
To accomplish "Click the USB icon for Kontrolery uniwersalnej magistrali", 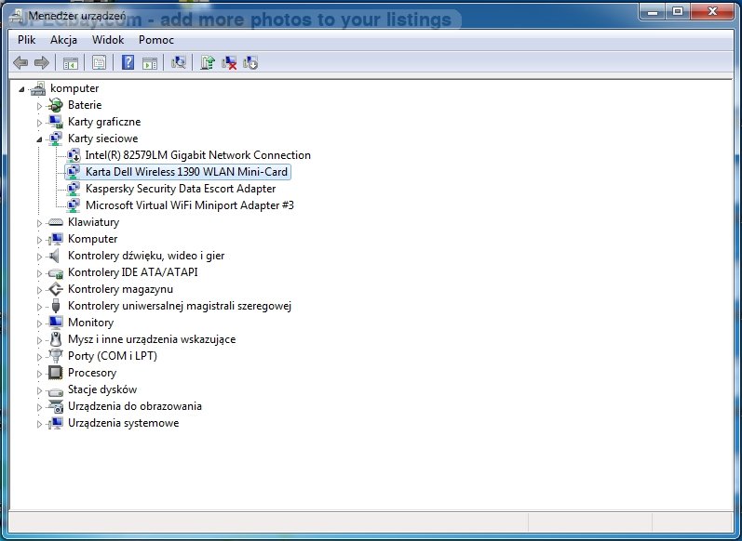I will click(x=55, y=306).
